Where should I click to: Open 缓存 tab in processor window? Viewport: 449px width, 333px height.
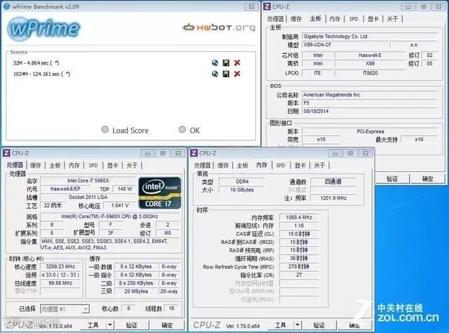point(36,165)
